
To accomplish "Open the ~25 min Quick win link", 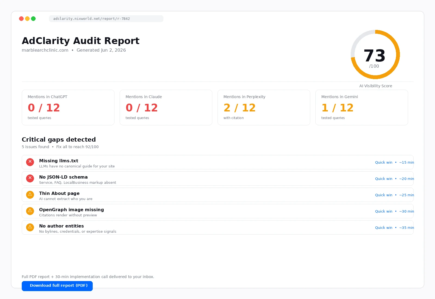I will coord(394,195).
